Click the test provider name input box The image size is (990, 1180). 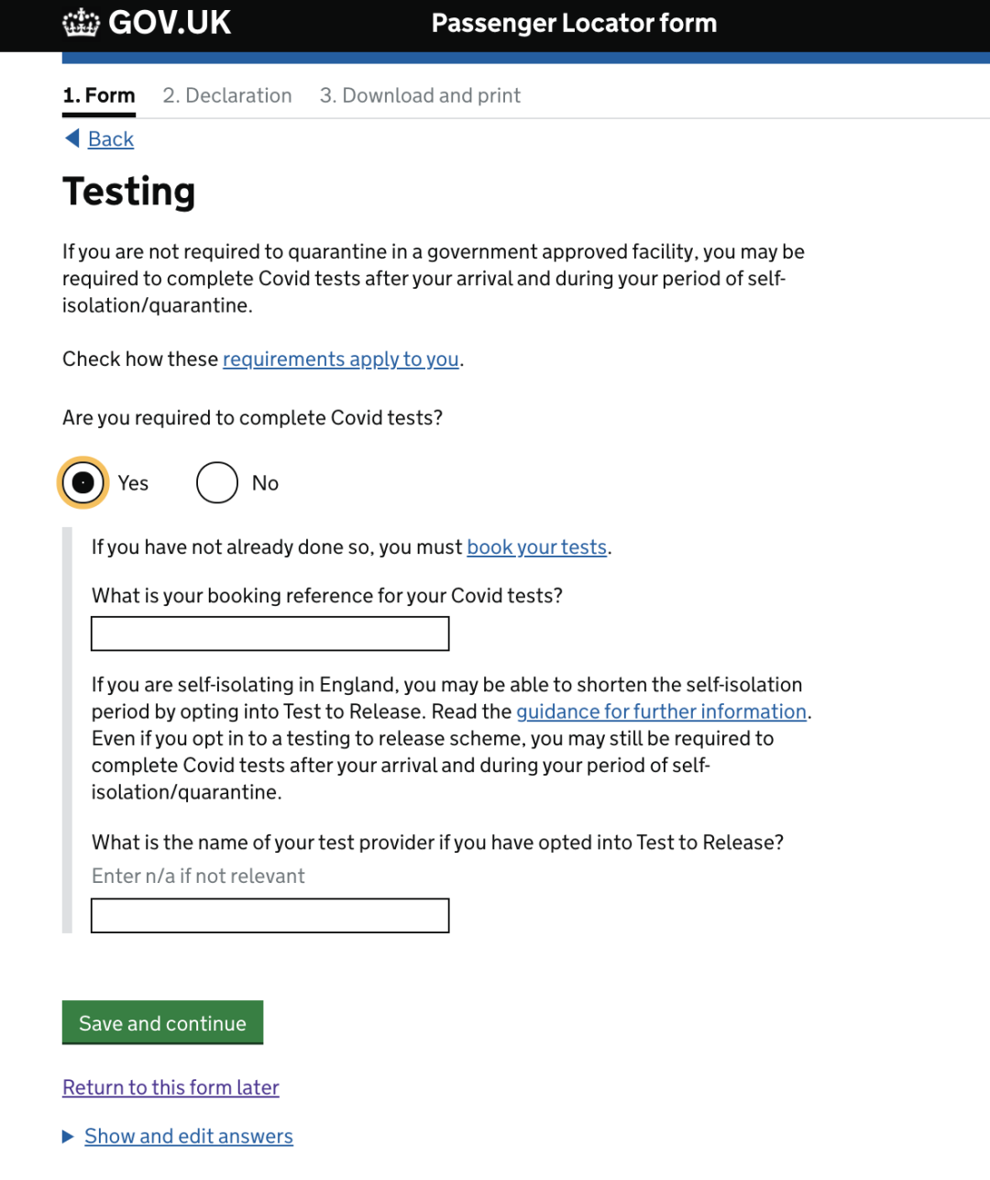tap(270, 915)
